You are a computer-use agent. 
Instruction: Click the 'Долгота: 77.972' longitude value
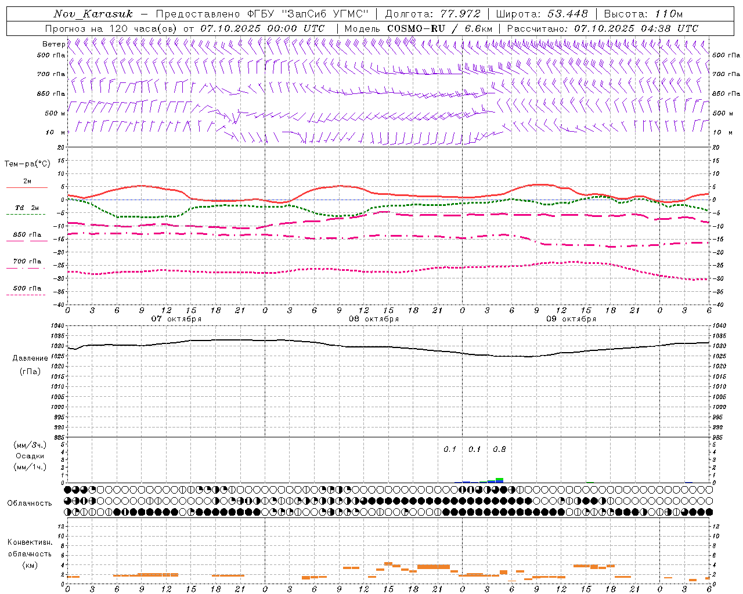pyautogui.click(x=433, y=14)
